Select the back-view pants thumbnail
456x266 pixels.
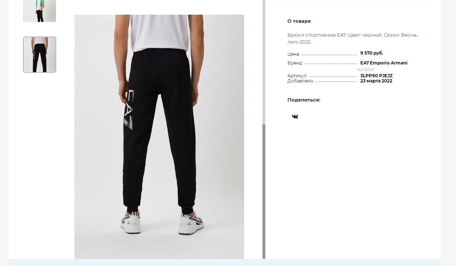pos(40,55)
